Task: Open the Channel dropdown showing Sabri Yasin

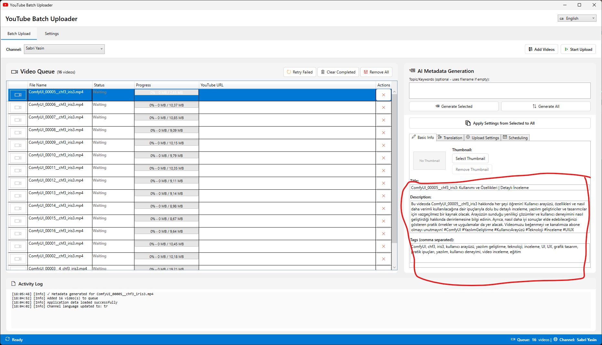Action: pyautogui.click(x=64, y=49)
